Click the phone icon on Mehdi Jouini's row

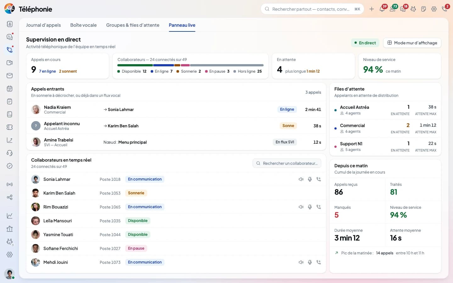pos(319,262)
